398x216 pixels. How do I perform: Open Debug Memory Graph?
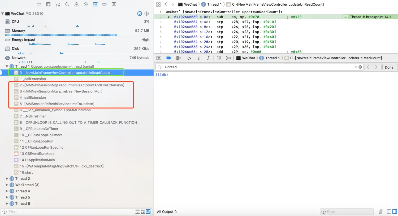[228, 58]
